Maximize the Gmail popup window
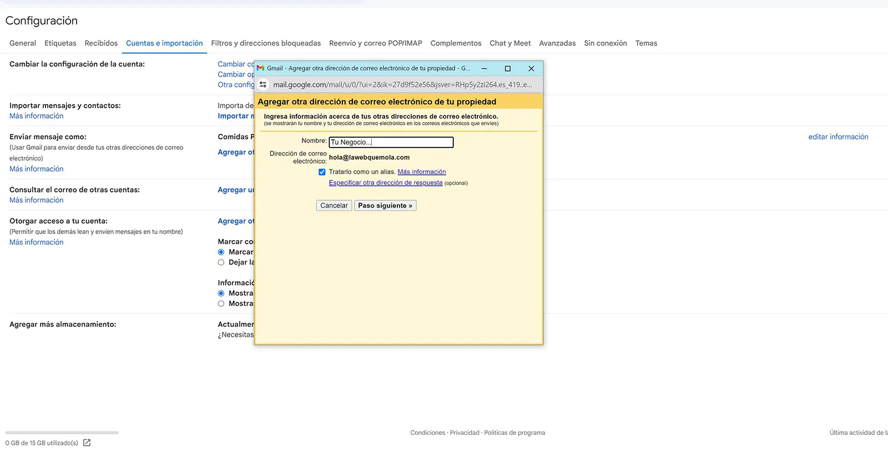This screenshot has width=888, height=471. coord(507,68)
